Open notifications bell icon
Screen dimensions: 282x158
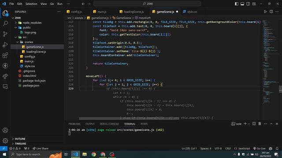point(277,148)
